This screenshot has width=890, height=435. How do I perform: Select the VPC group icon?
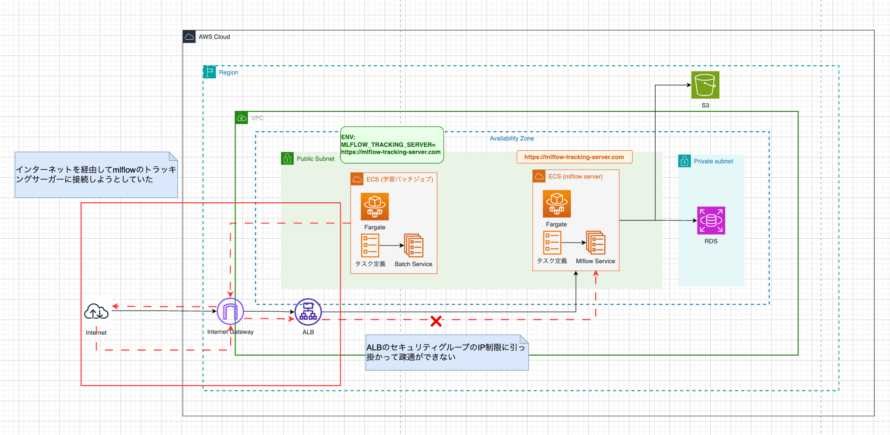tap(242, 118)
